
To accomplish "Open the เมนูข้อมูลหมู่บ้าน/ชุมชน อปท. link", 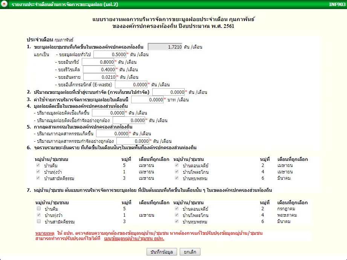I will [x=134, y=239].
